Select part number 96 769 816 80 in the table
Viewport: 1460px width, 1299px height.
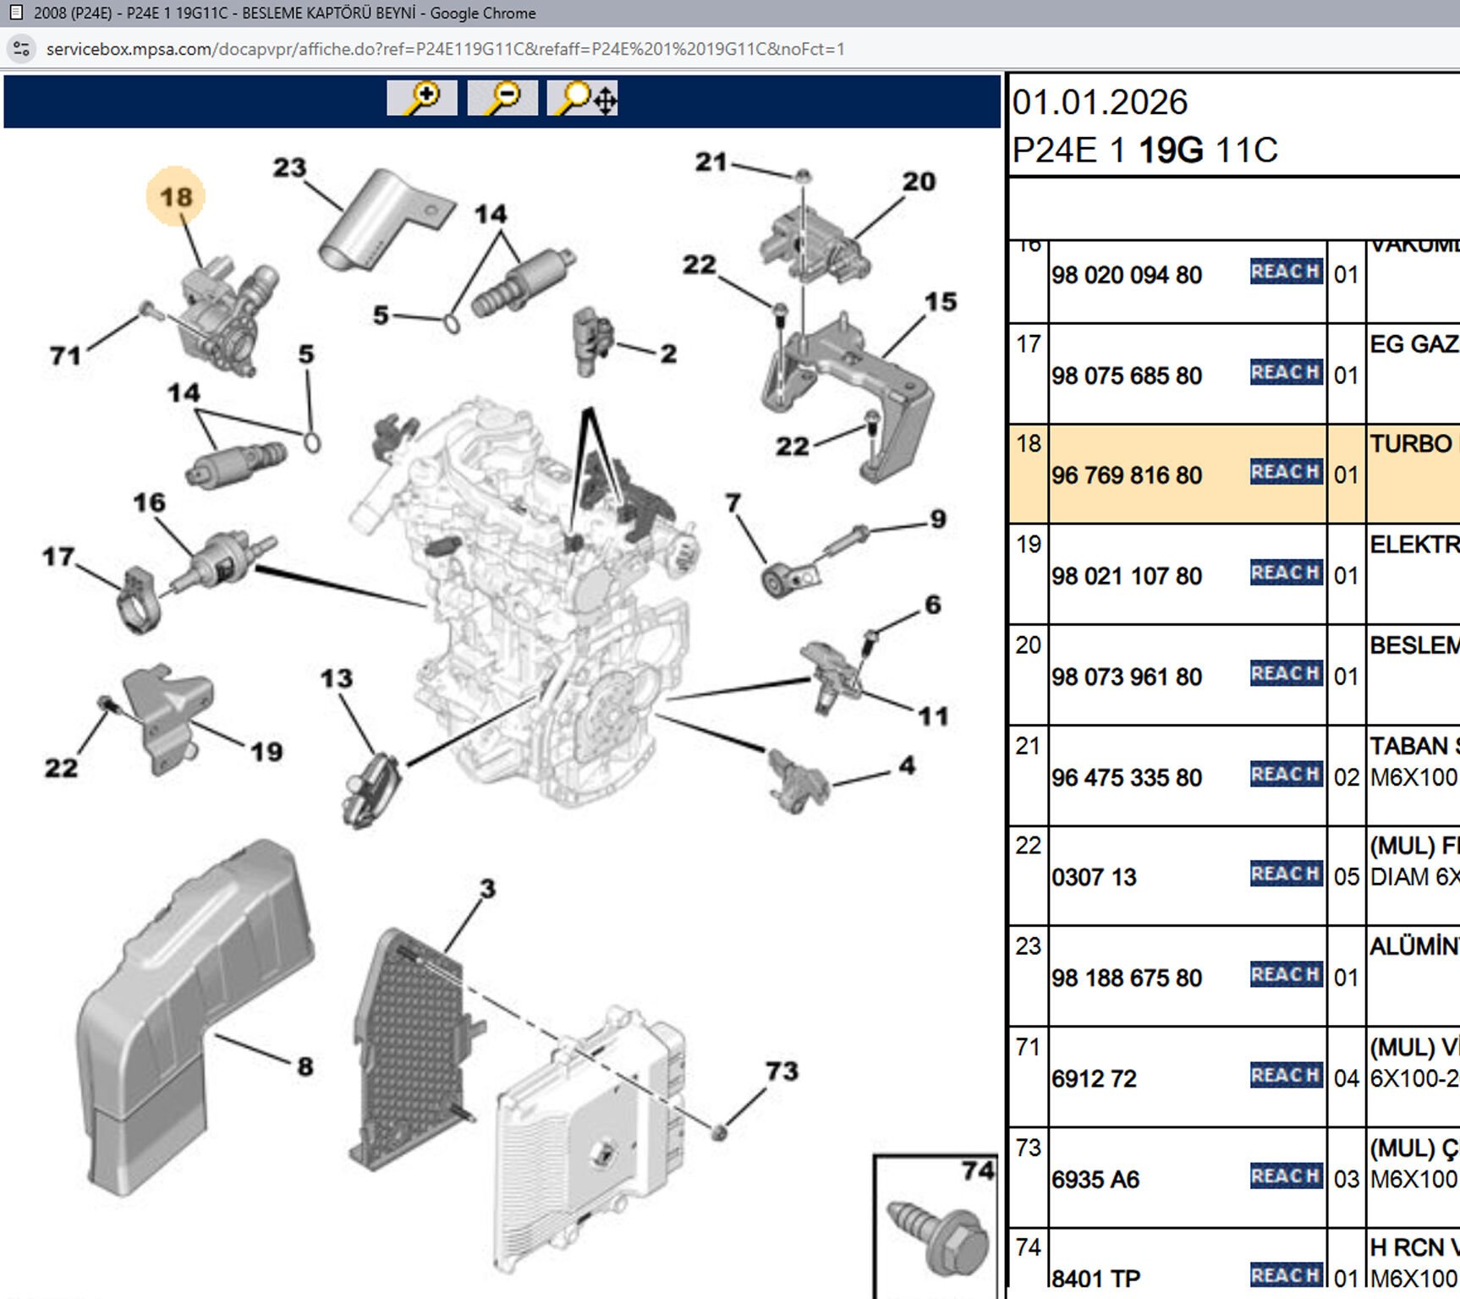[1128, 475]
